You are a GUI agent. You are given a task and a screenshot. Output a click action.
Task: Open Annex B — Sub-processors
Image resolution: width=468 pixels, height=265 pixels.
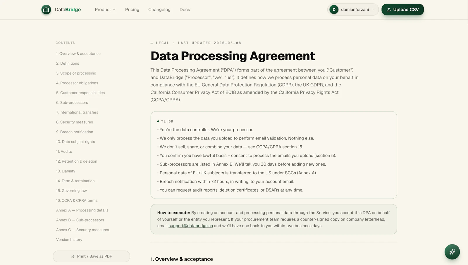pyautogui.click(x=80, y=220)
